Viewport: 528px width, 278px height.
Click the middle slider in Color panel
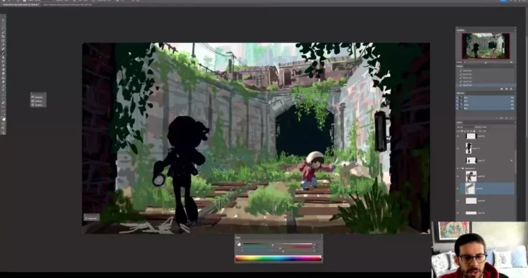(x=279, y=247)
